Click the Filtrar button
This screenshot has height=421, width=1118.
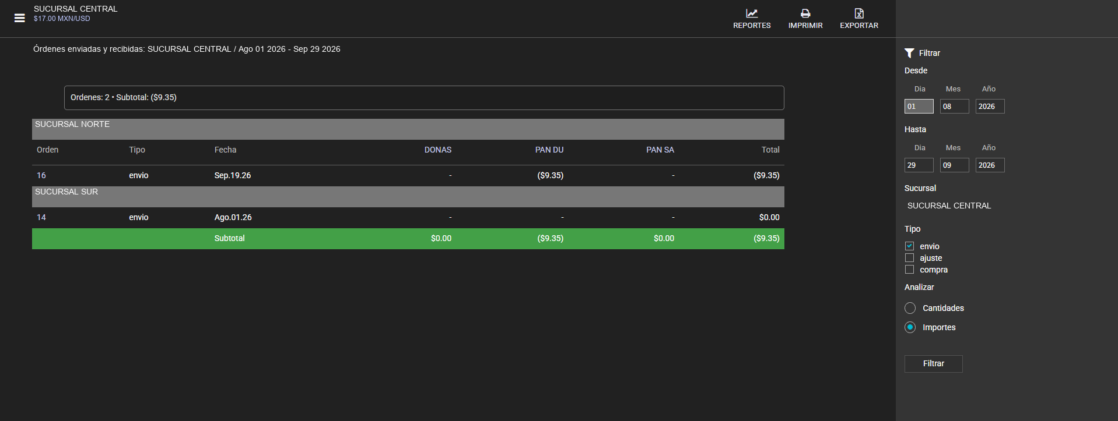[933, 363]
